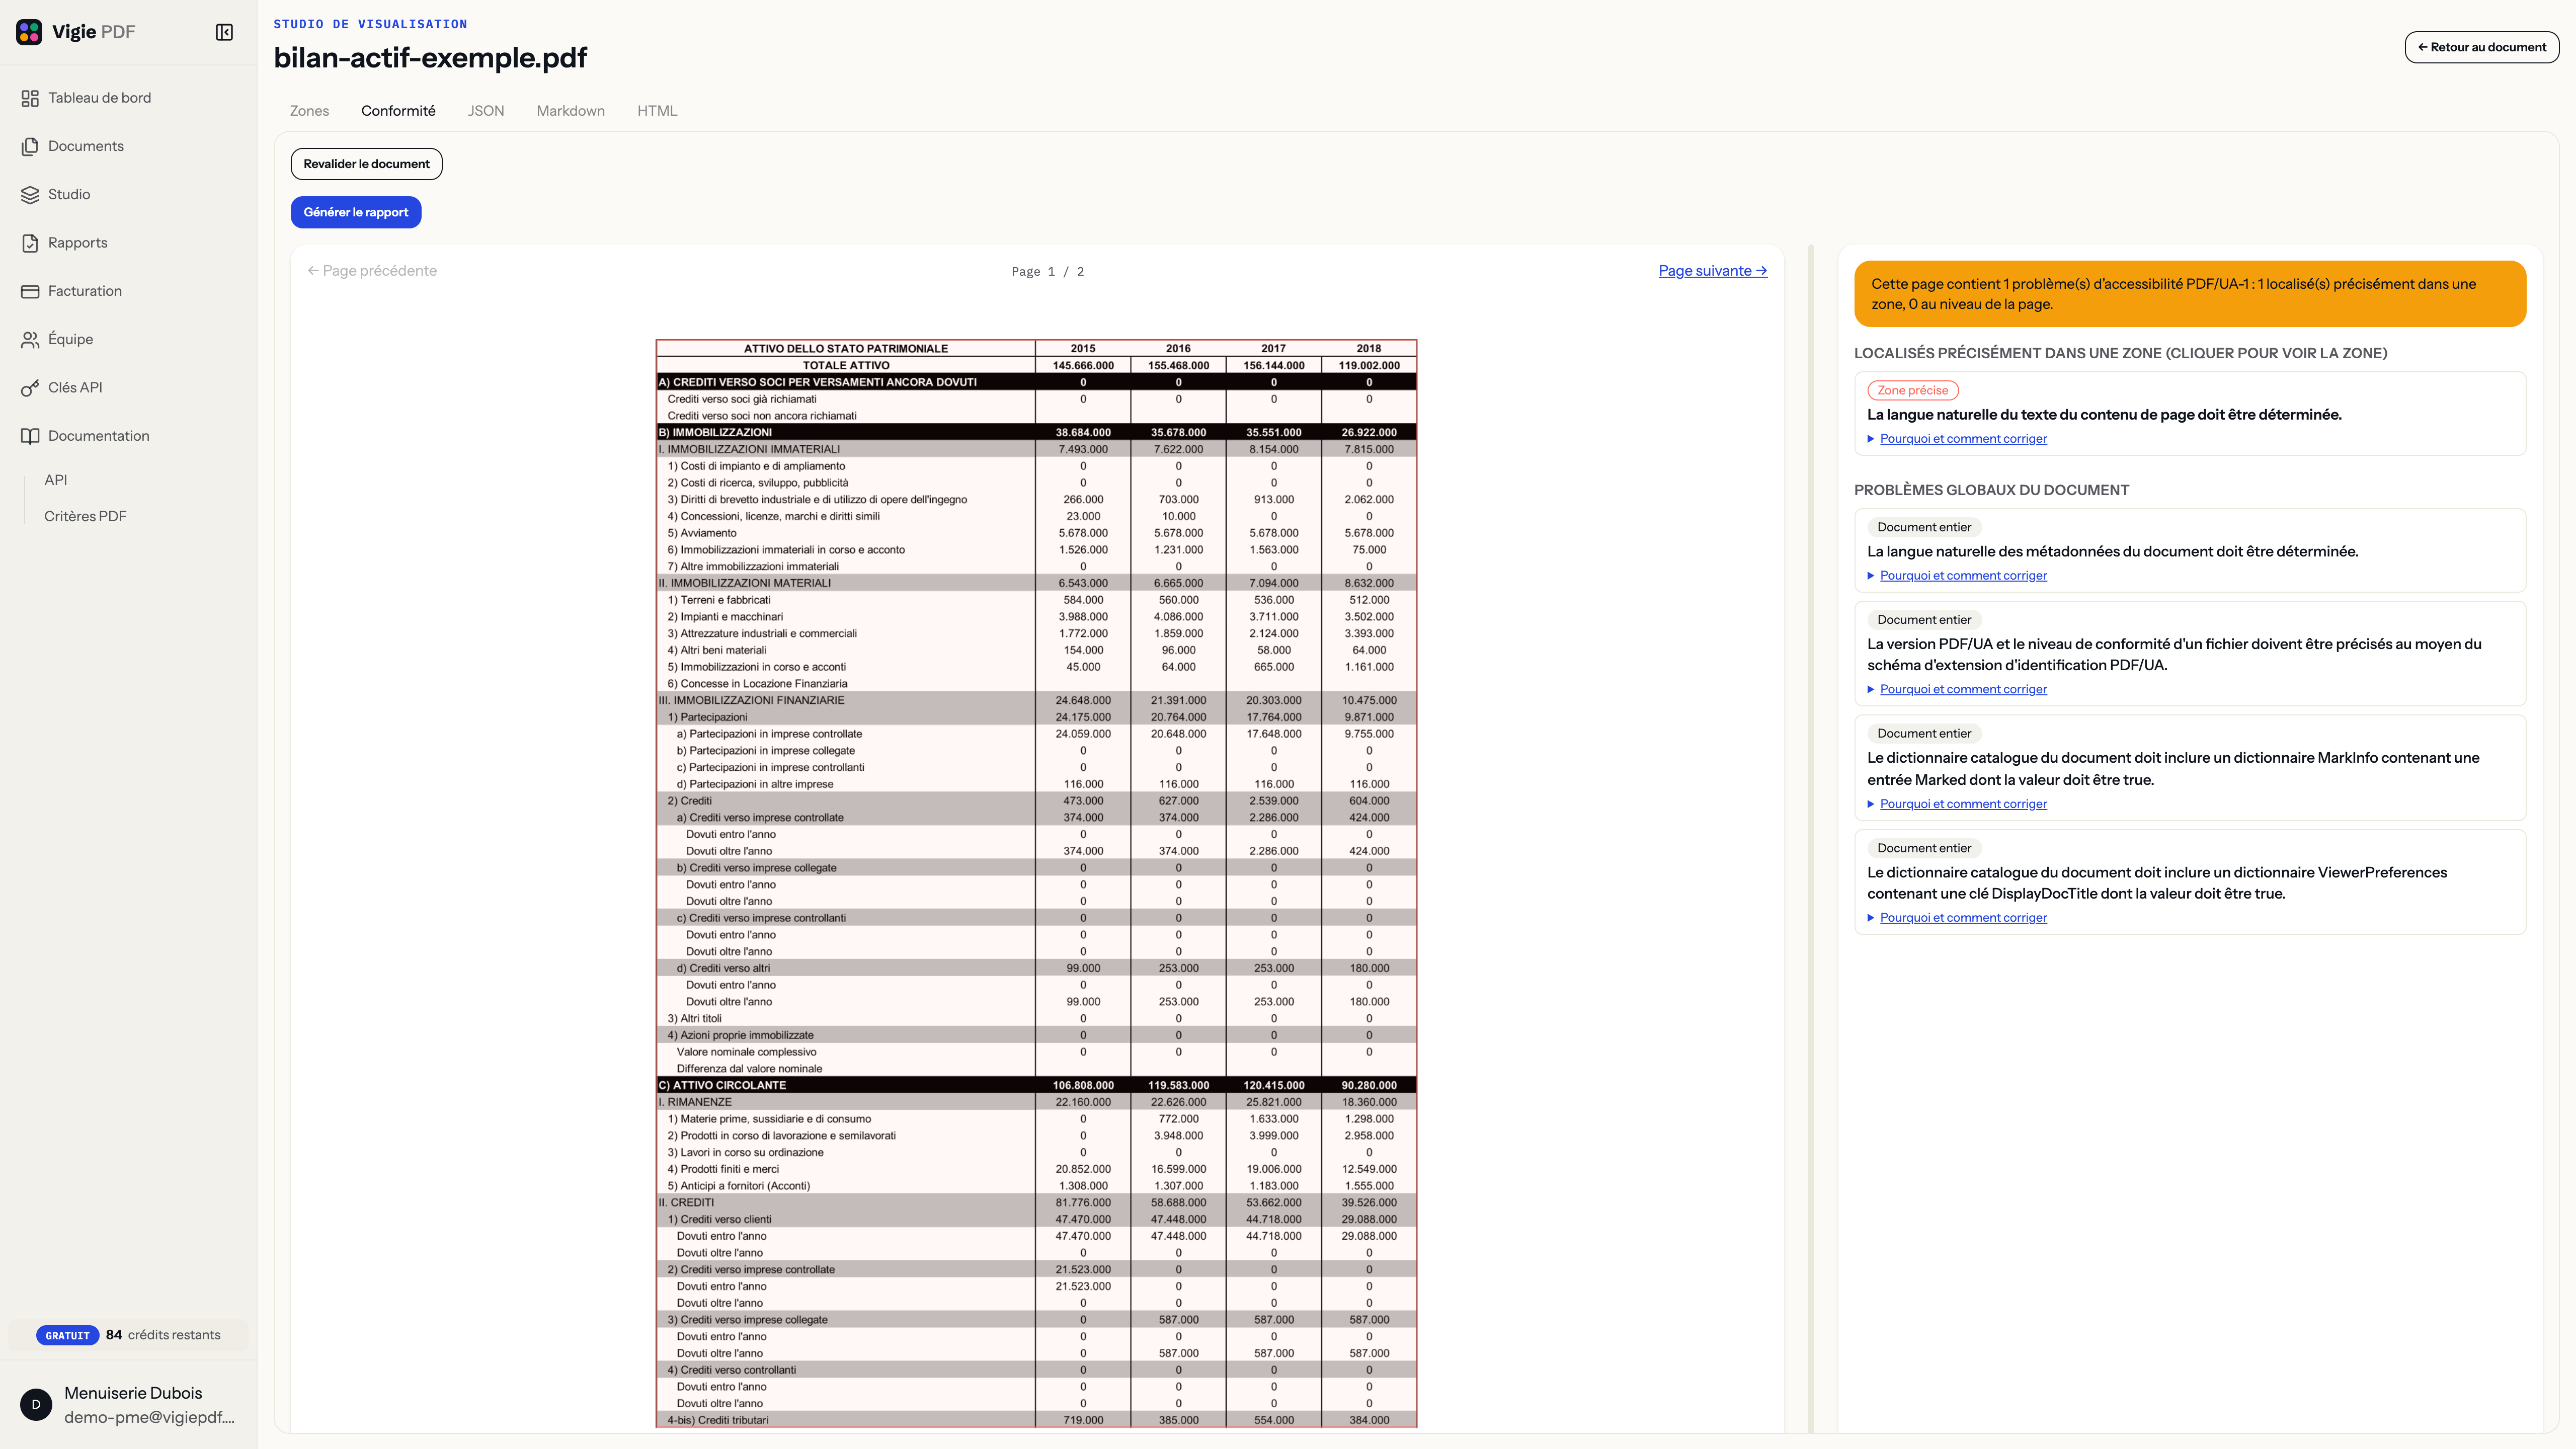Select the Conformité tab

[398, 111]
